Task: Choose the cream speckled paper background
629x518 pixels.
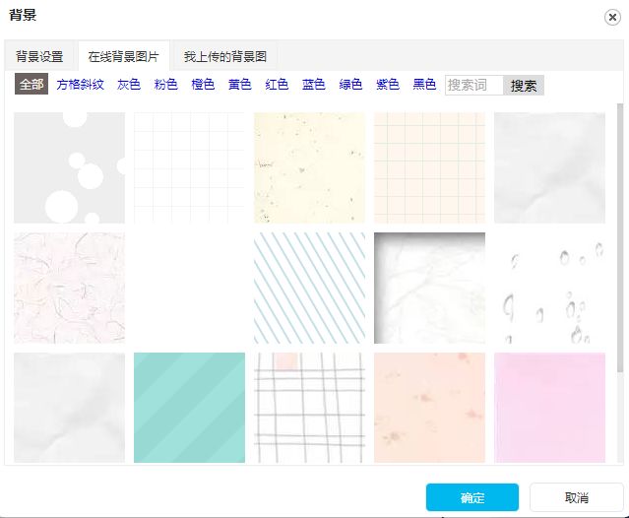Action: 309,167
